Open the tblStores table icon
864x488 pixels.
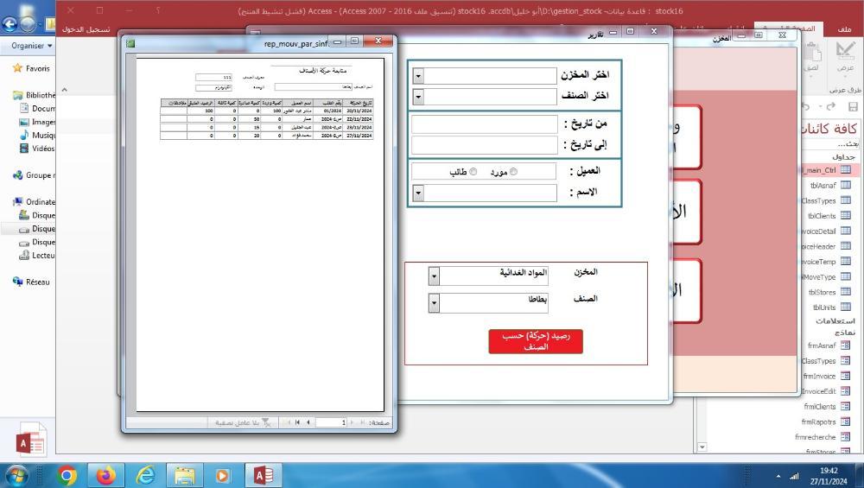pos(845,292)
